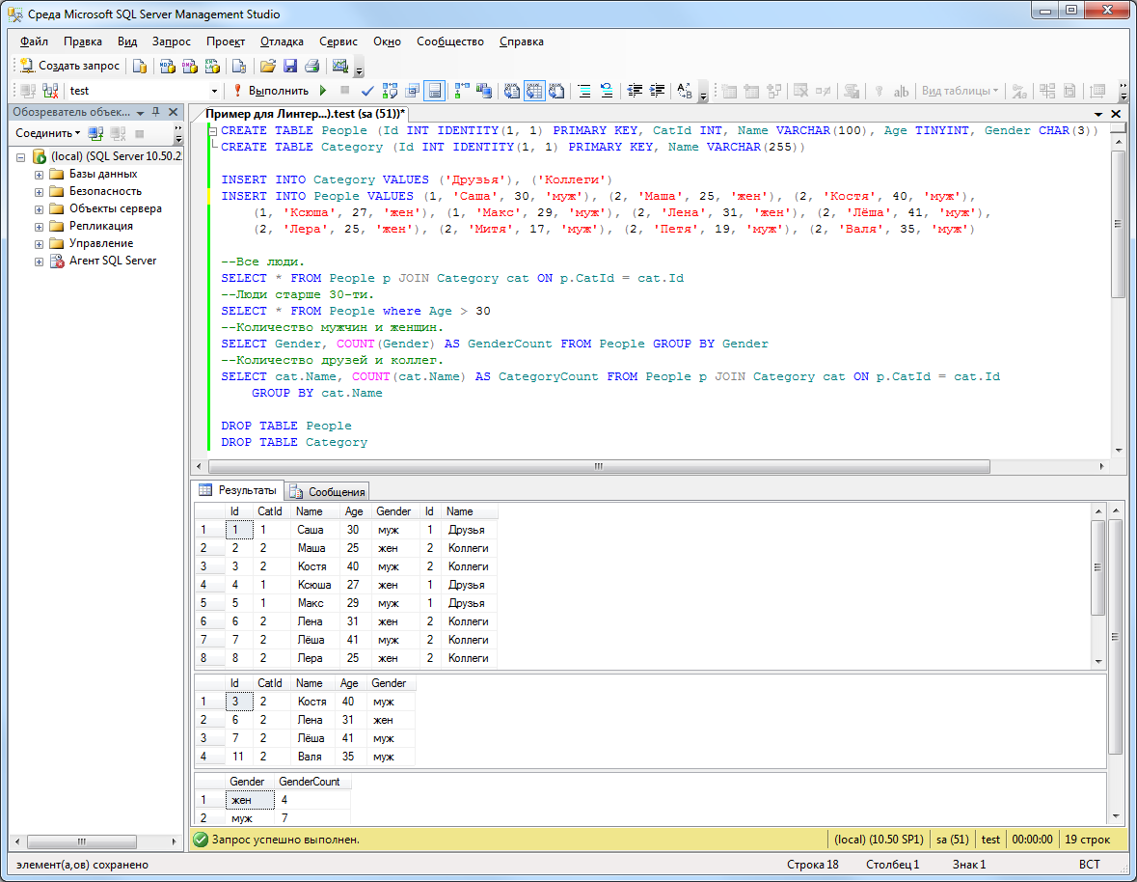Open the Правка menu

[83, 41]
